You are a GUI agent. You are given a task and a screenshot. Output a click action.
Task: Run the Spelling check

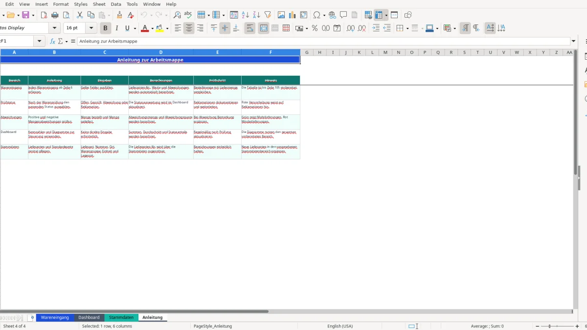[x=188, y=15]
